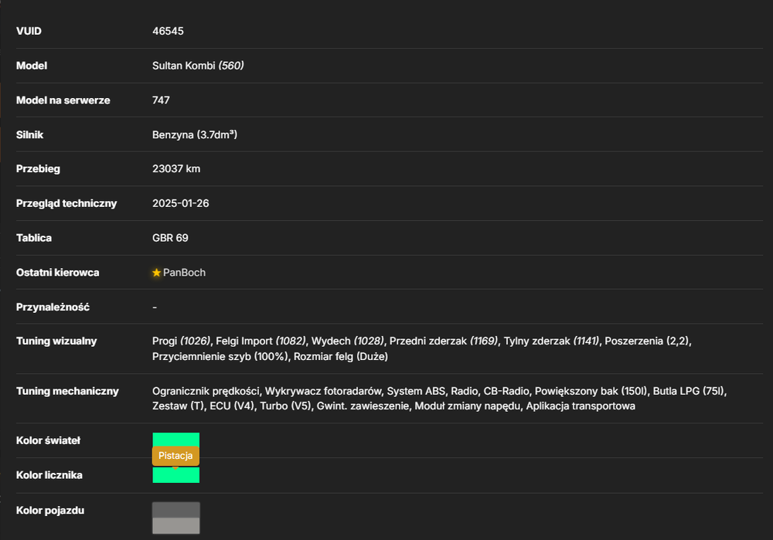This screenshot has height=540, width=773.
Task: Click the Butla LPG (75l) entry
Action: (x=690, y=391)
